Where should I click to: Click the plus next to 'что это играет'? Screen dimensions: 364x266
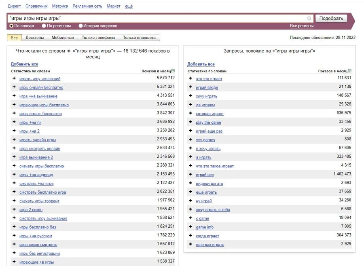[x=190, y=78]
